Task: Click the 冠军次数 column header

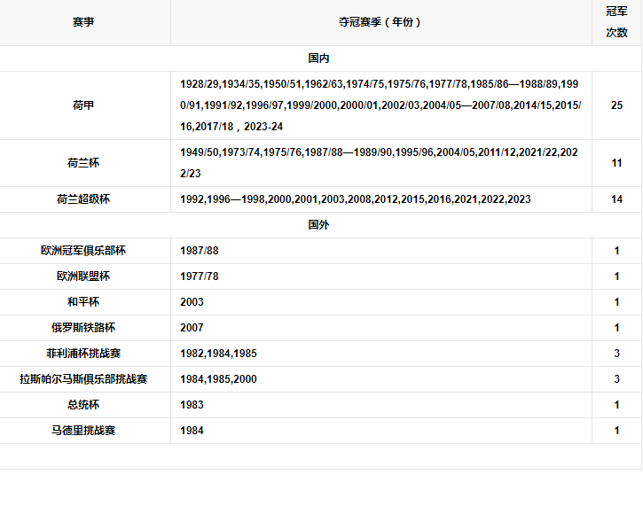Action: pyautogui.click(x=616, y=22)
